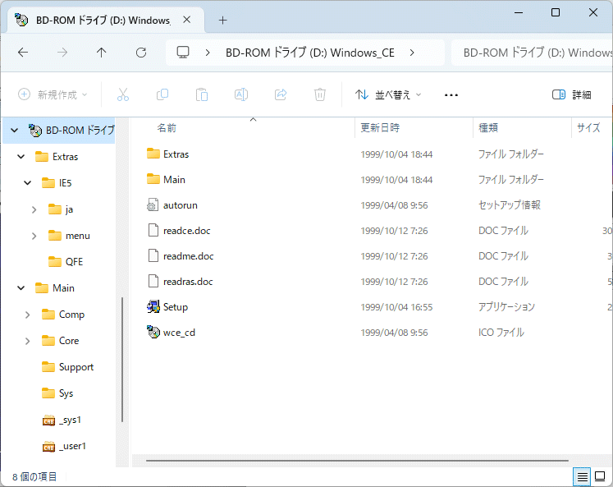Click the Cut scissors icon
613x487 pixels.
[123, 94]
